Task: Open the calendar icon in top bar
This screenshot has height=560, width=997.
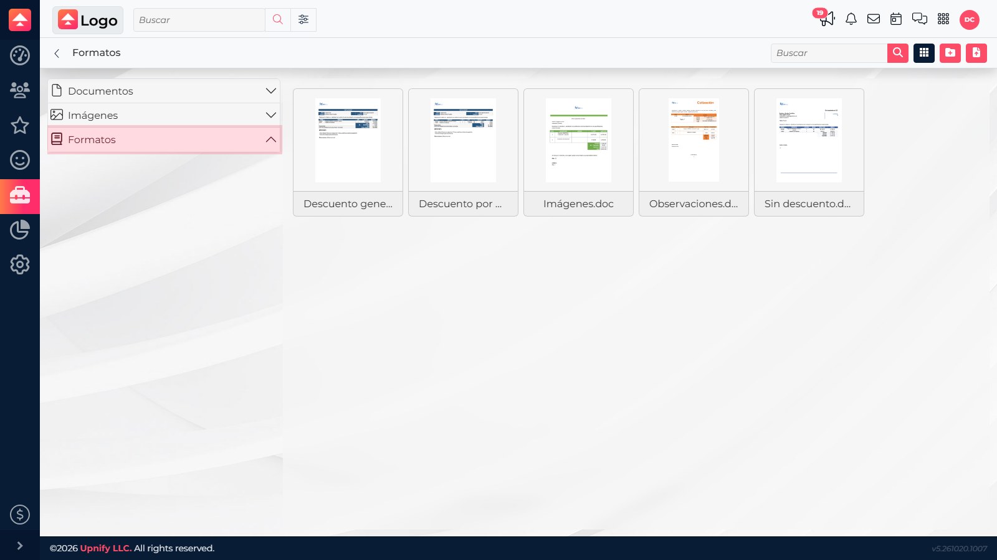Action: pos(896,19)
